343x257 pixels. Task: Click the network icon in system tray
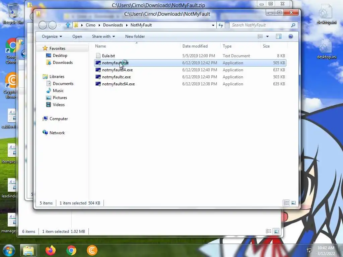click(309, 250)
